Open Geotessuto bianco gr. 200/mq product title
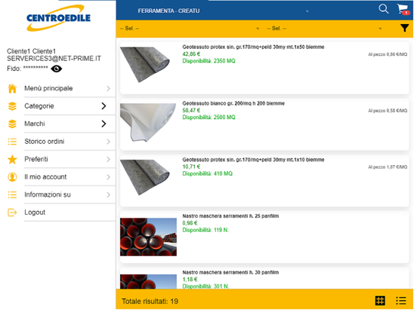 233,103
